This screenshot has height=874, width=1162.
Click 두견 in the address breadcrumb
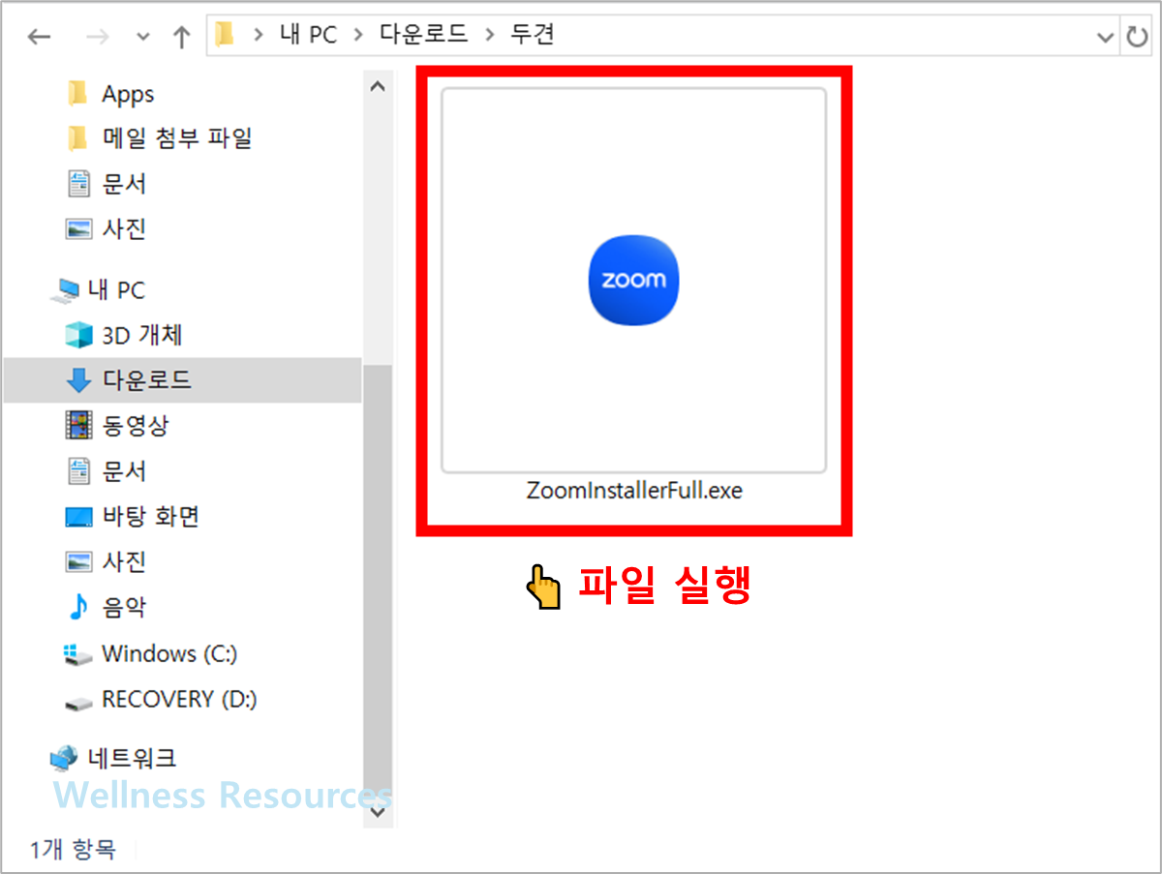[x=531, y=36]
